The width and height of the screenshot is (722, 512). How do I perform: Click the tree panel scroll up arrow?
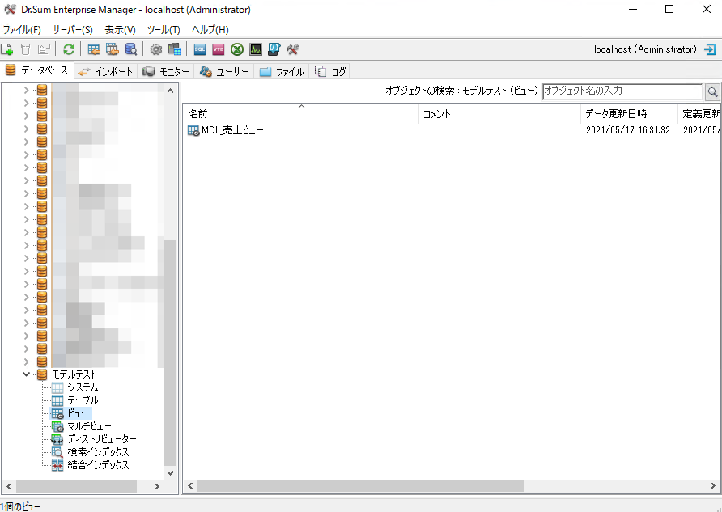pyautogui.click(x=170, y=91)
